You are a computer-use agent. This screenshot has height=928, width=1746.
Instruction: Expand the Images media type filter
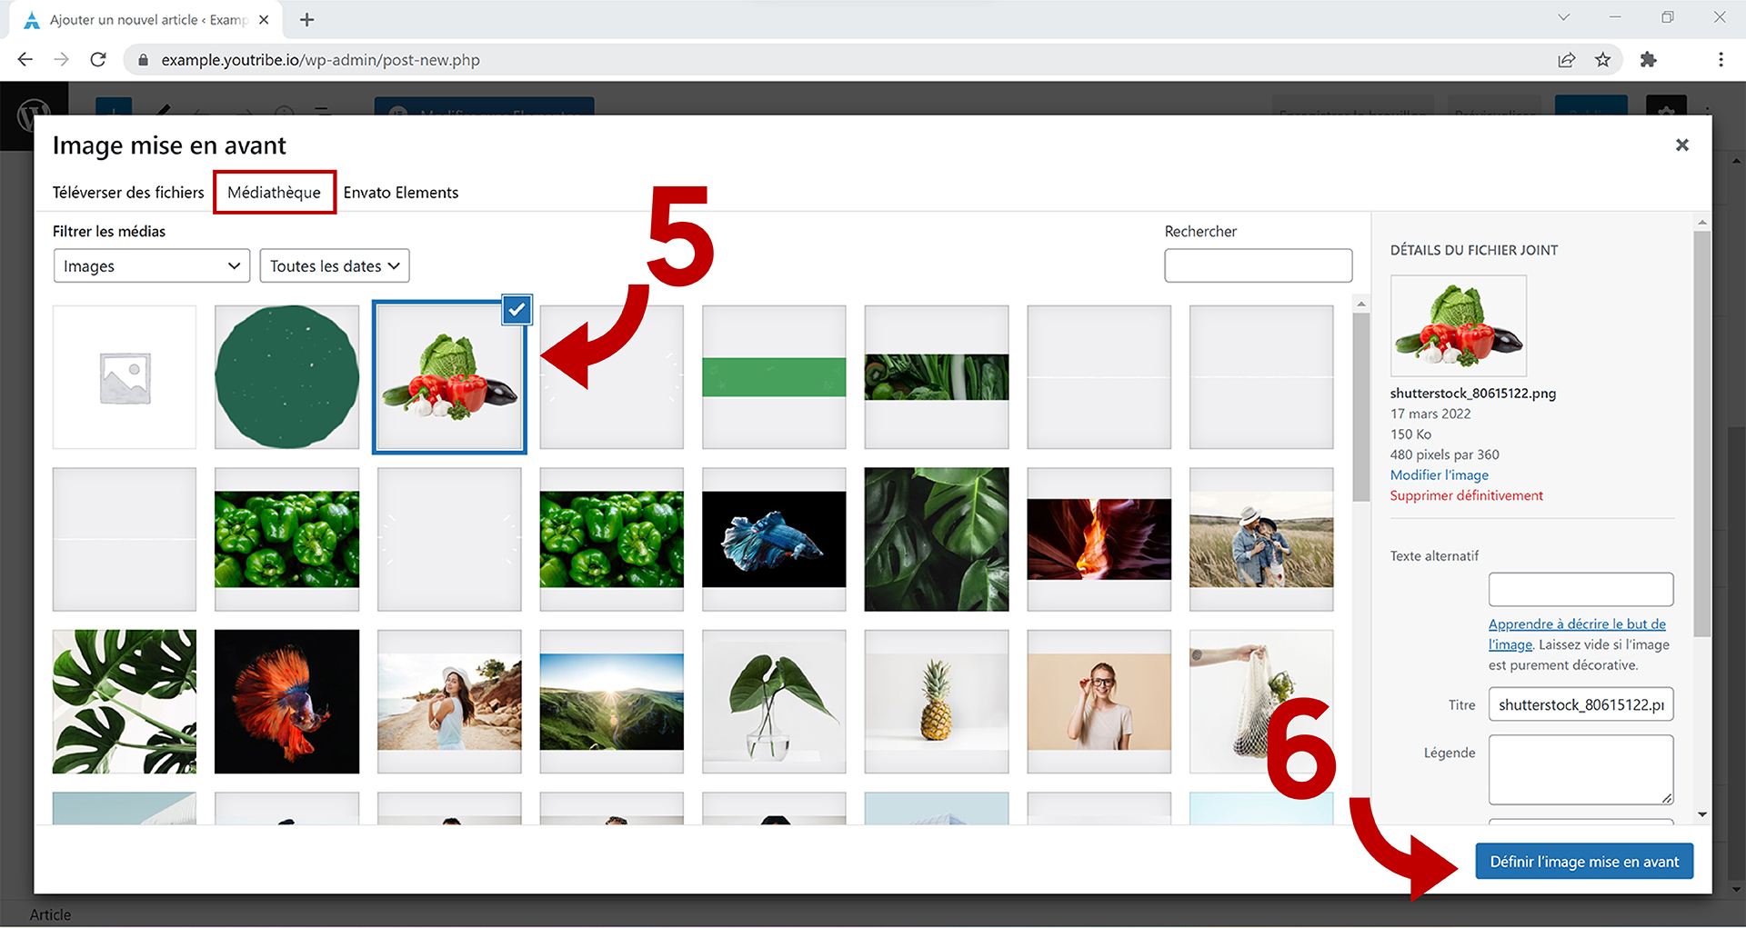pos(151,266)
